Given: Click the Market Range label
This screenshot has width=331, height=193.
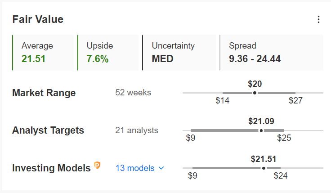Looking at the screenshot, I should pos(44,93).
